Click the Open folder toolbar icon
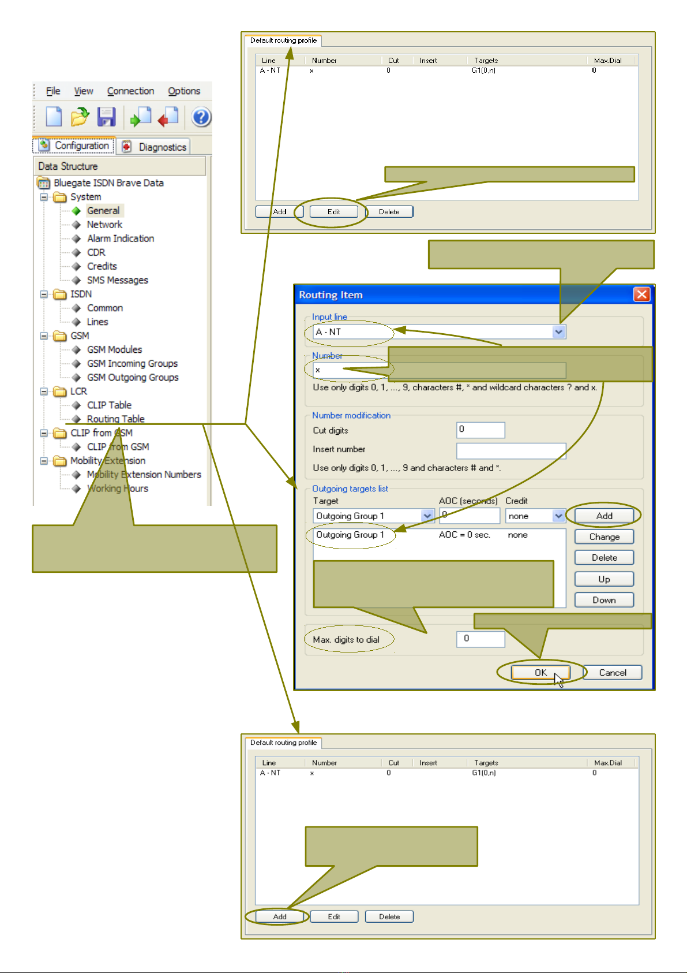This screenshot has width=687, height=973. point(80,117)
